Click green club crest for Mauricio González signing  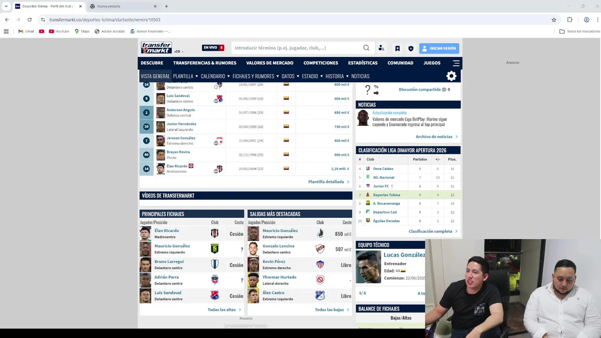pyautogui.click(x=215, y=249)
